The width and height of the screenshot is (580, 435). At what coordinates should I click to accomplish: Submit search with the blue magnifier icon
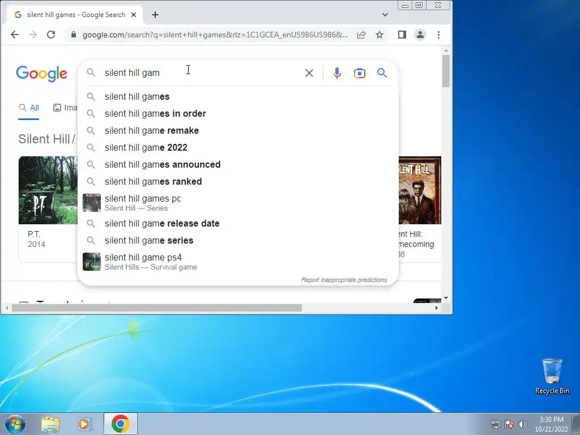click(382, 73)
